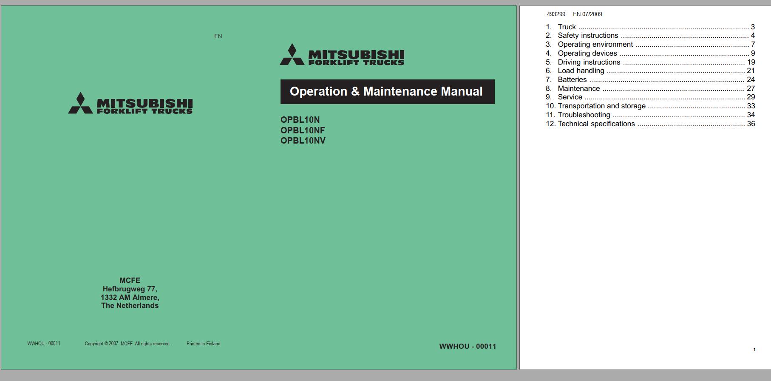Screen dimensions: 771x381
Task: Click the 'Operation & Maintenance Manual' title banner
Action: (x=387, y=92)
